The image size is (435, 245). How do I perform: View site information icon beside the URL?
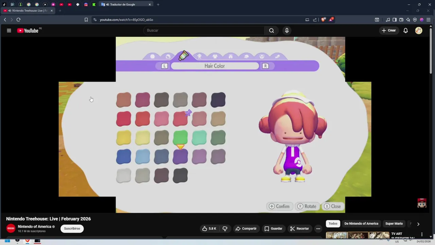click(95, 20)
